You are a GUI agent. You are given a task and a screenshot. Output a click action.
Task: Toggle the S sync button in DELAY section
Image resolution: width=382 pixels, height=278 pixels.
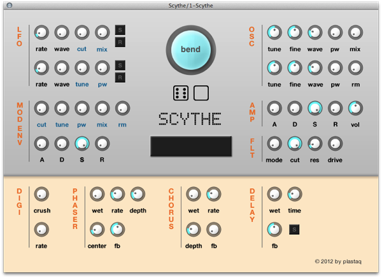coord(294,230)
